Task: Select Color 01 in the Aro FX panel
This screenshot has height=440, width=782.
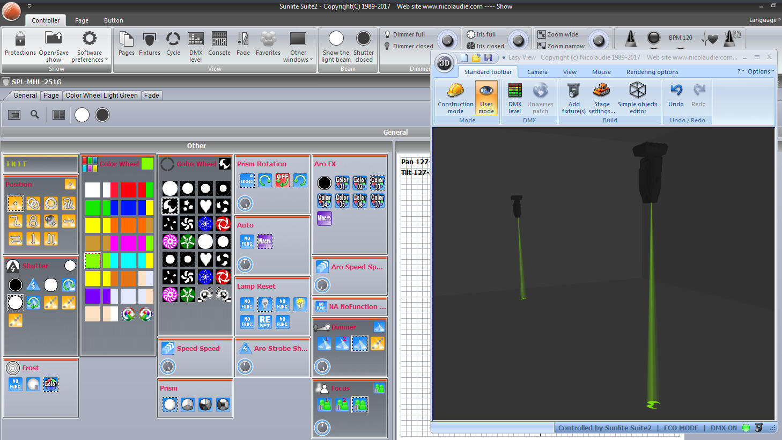Action: coord(342,183)
